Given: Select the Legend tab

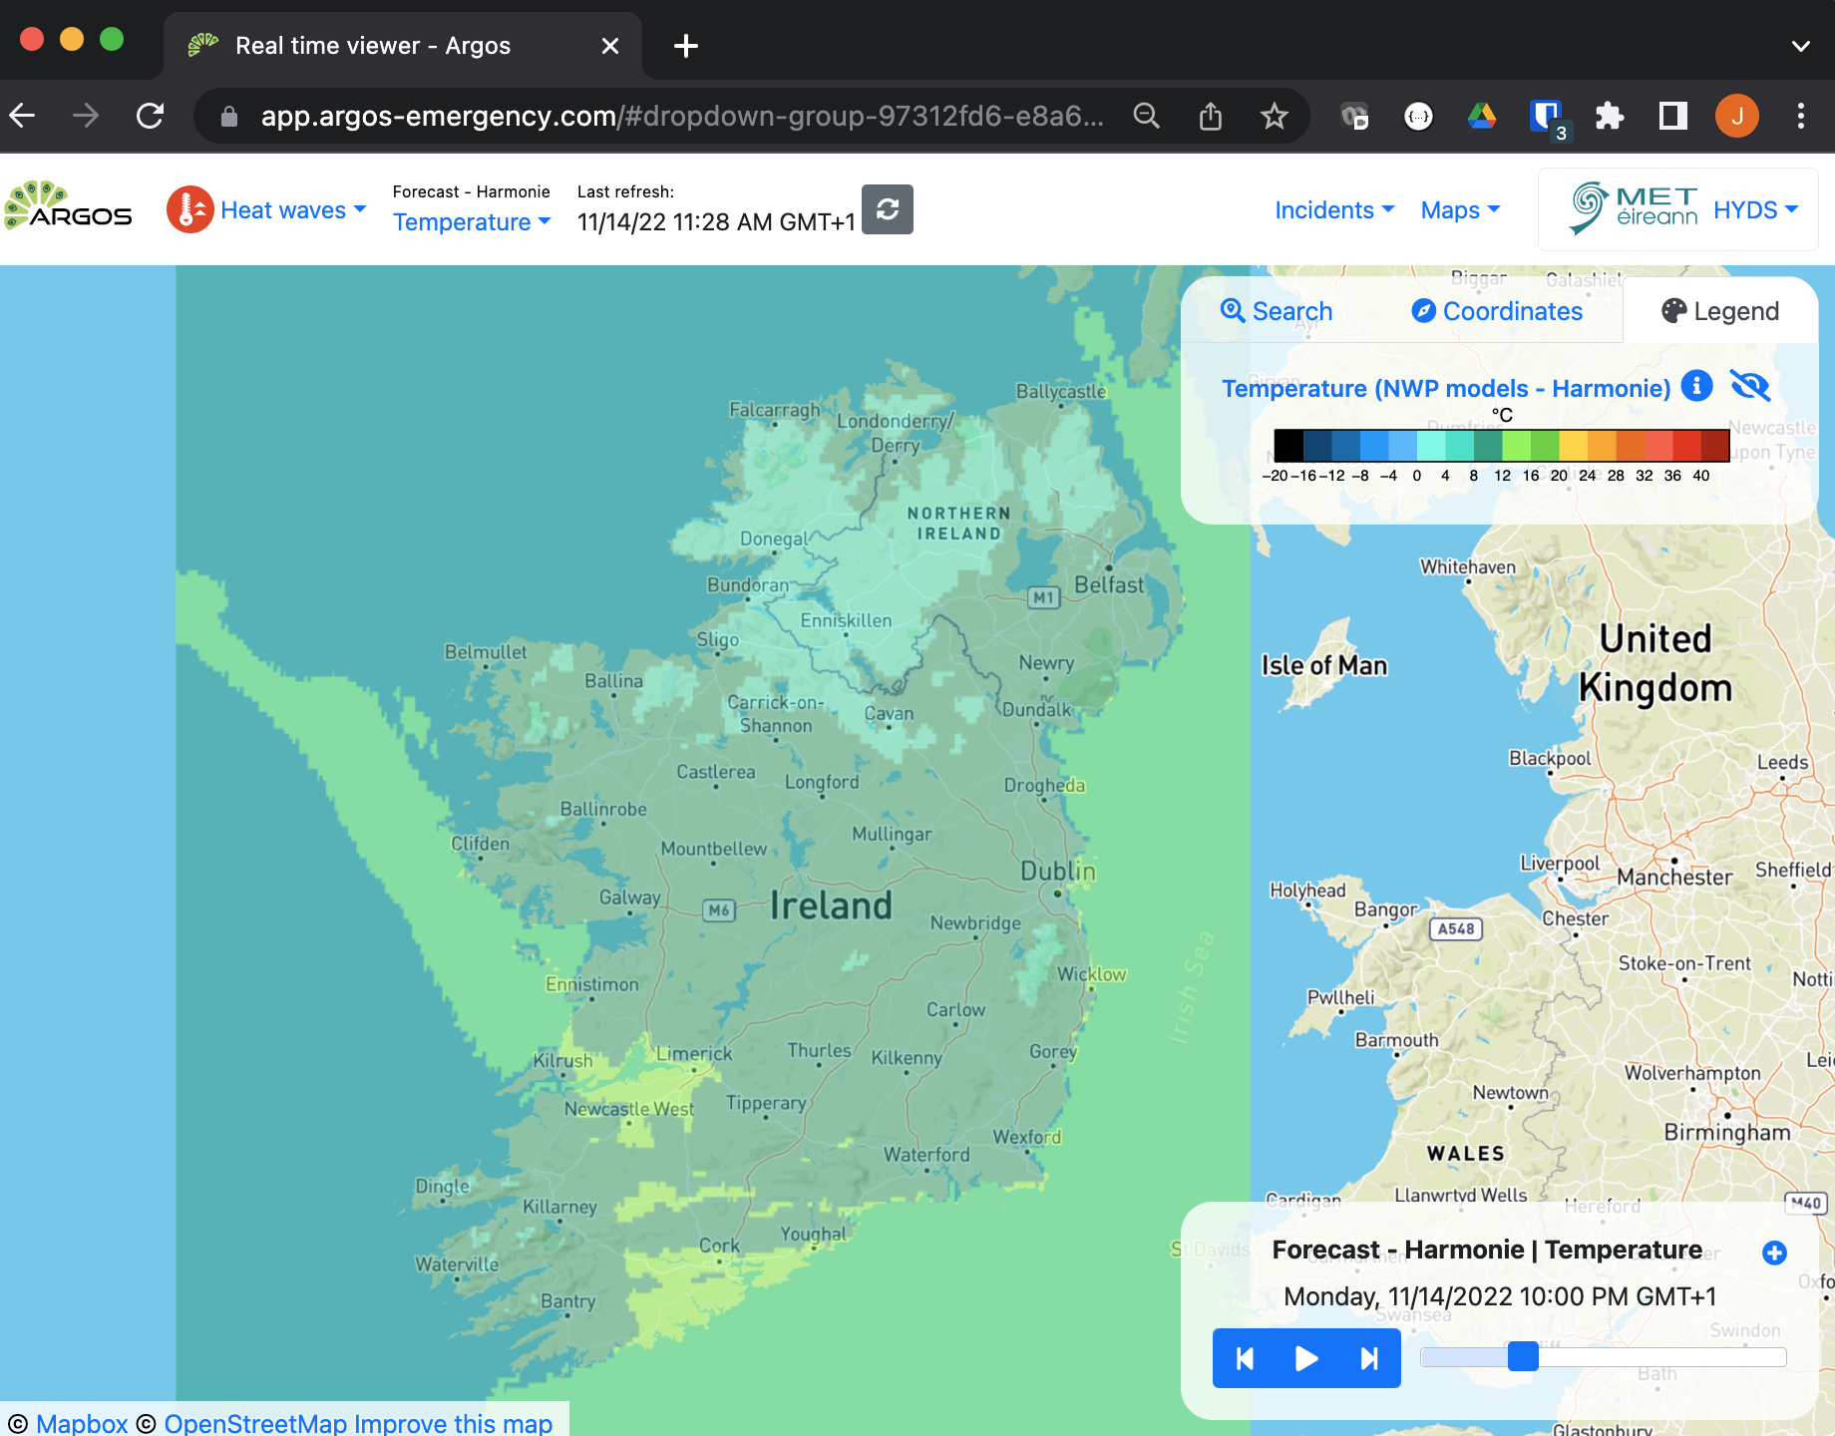Looking at the screenshot, I should (1720, 311).
